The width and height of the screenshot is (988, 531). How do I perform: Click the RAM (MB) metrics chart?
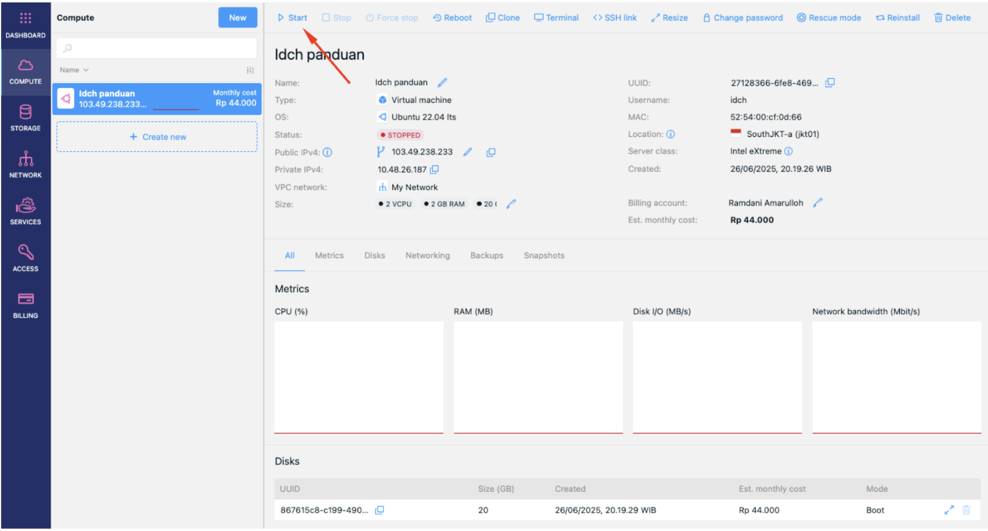tap(538, 377)
